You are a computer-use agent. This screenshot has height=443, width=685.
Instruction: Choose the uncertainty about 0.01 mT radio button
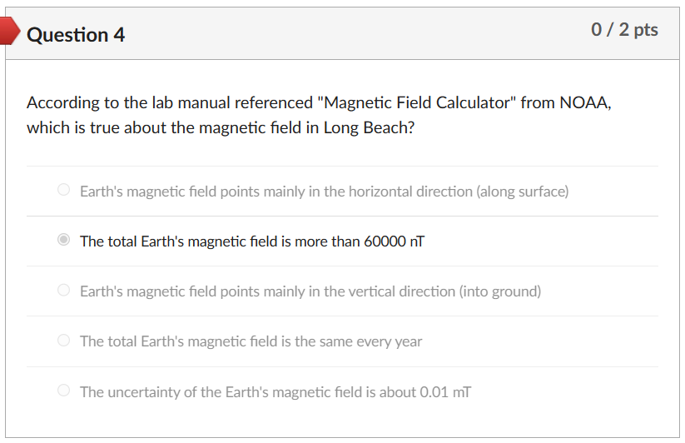coord(64,391)
